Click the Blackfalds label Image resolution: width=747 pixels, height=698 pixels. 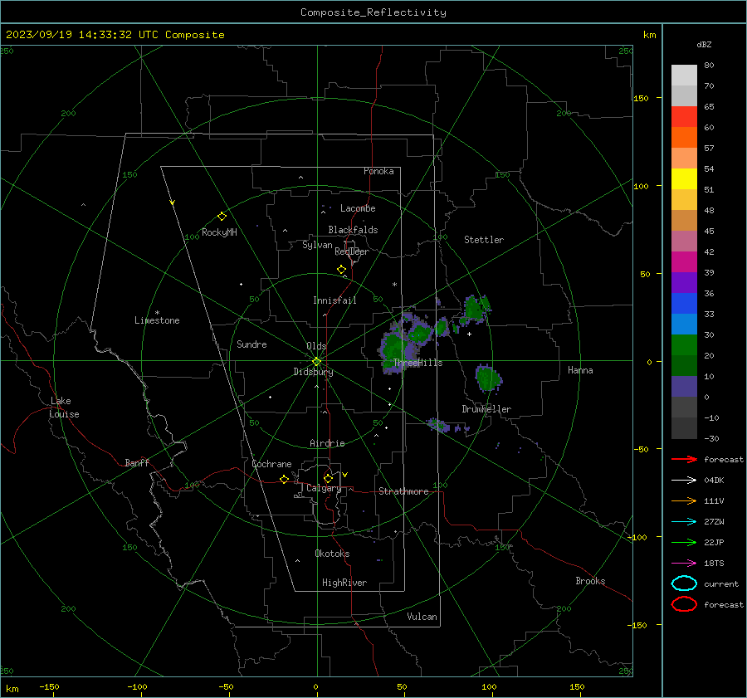353,230
